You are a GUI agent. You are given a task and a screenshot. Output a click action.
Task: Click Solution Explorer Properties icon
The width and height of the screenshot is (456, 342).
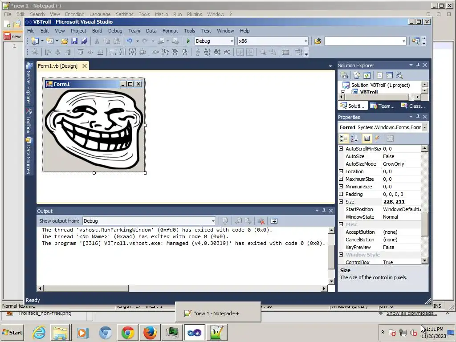[344, 75]
